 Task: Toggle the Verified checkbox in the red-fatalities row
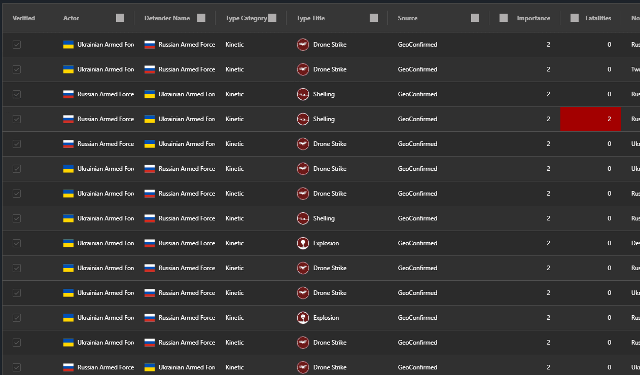[17, 119]
